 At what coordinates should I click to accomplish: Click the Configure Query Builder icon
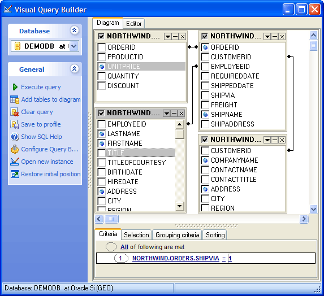(x=15, y=149)
